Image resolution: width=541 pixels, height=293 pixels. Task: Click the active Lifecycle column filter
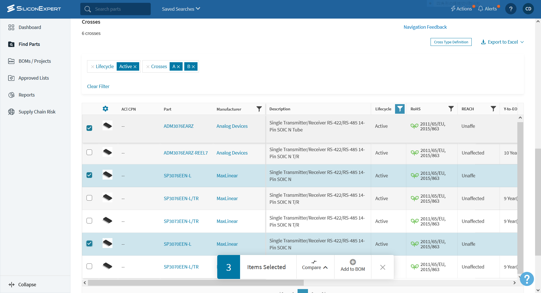pyautogui.click(x=400, y=109)
